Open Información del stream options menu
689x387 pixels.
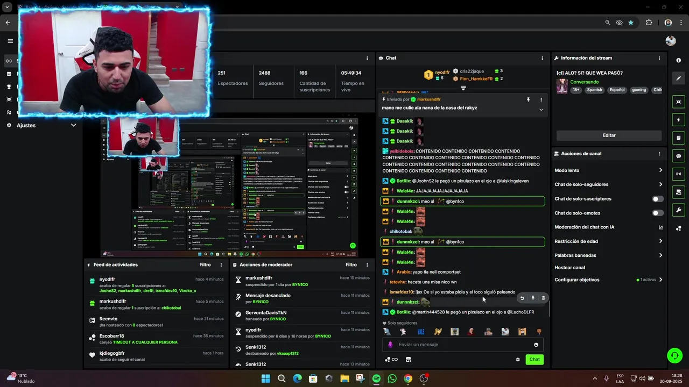click(659, 58)
